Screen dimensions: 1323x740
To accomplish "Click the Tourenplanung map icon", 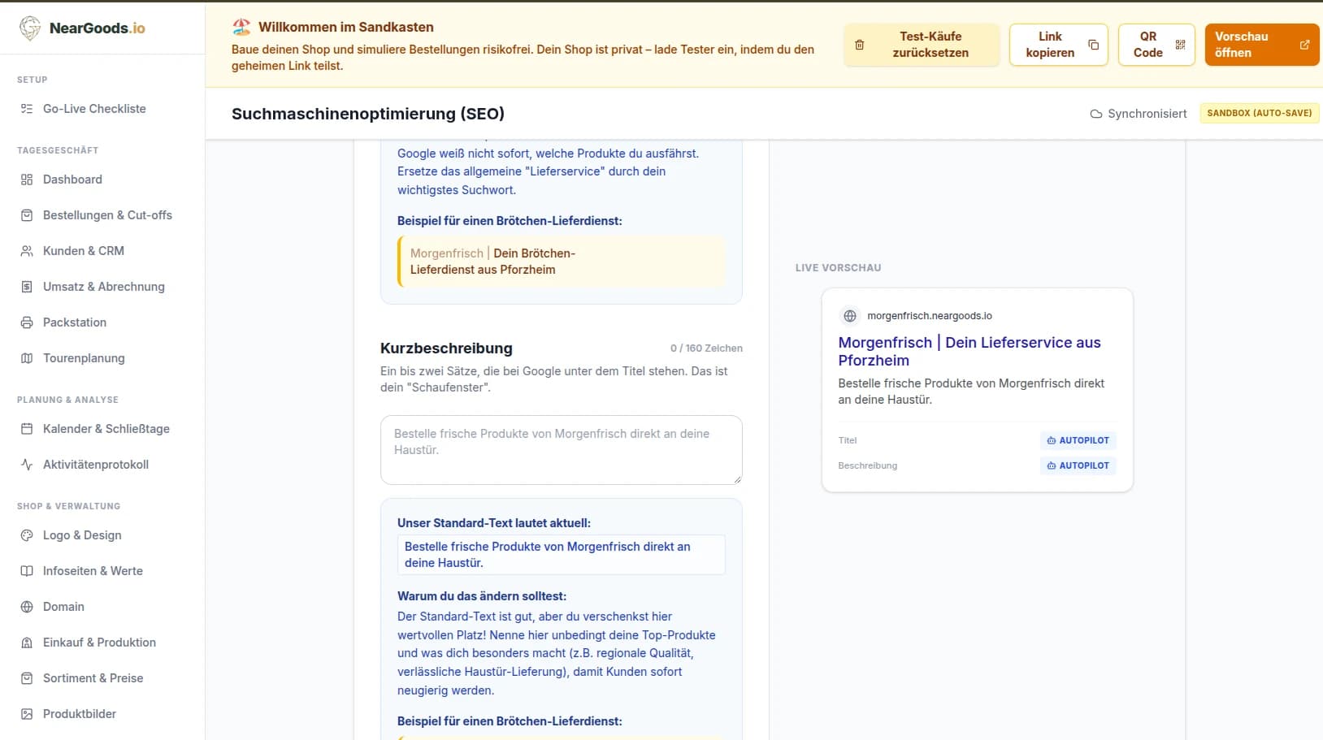I will pos(27,358).
